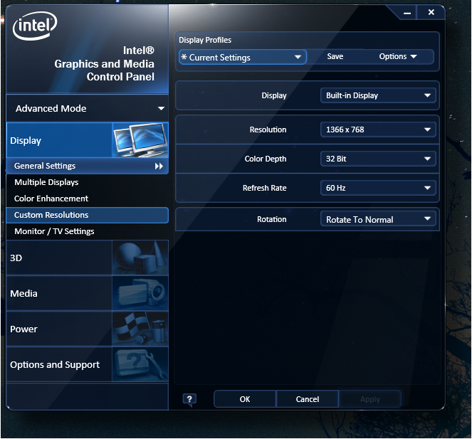Open the 32 Bit color depth dropdown
The width and height of the screenshot is (472, 439).
[x=378, y=159]
